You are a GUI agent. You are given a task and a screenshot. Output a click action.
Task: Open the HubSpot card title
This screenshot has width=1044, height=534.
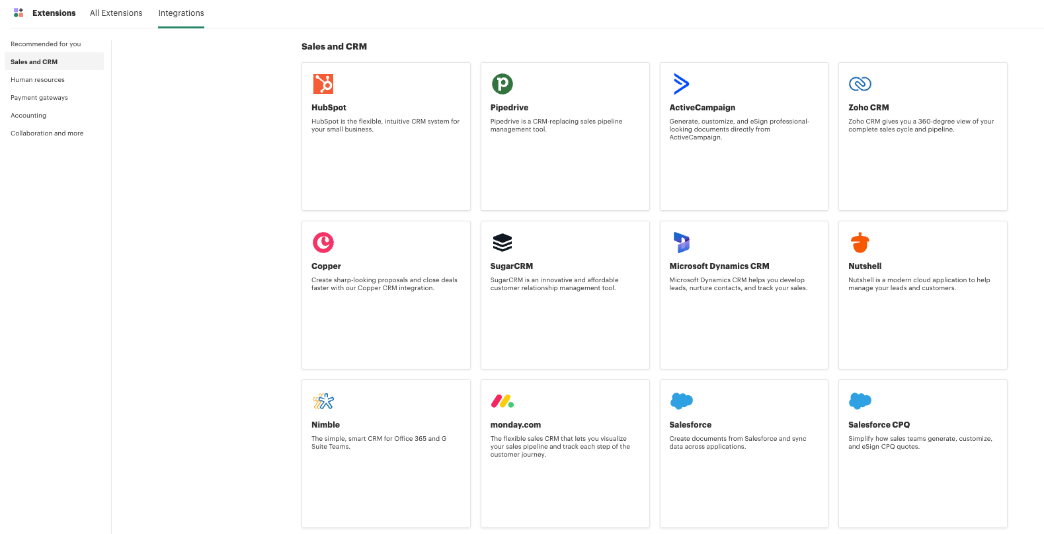point(329,108)
